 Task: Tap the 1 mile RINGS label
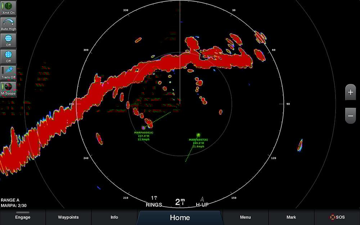pos(154,202)
